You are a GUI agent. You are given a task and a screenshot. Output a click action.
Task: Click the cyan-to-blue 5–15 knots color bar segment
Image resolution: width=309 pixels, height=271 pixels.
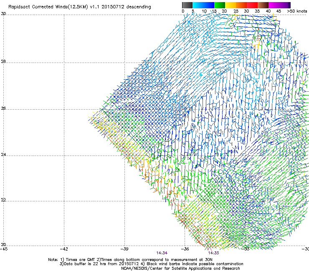pyautogui.click(x=203, y=5)
